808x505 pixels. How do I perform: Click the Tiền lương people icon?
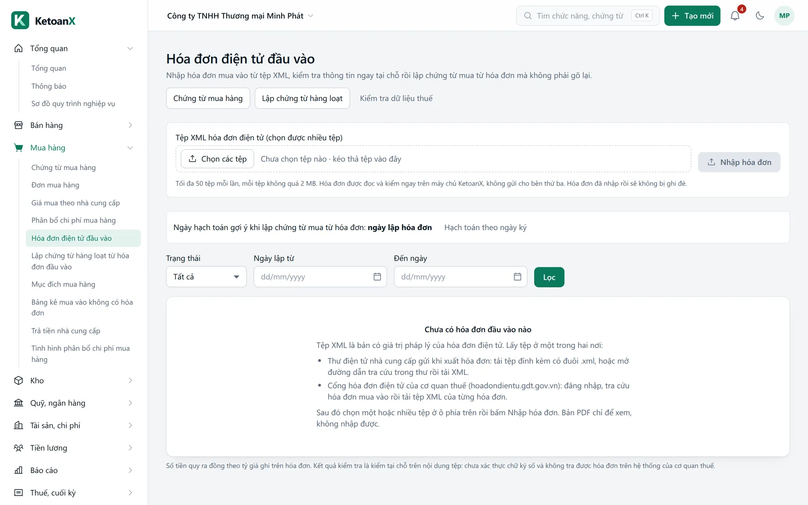(19, 448)
